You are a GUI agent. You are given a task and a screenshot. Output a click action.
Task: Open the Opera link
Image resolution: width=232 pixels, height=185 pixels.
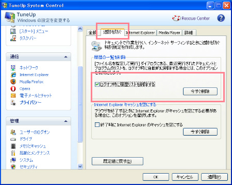pyautogui.click(x=25, y=89)
